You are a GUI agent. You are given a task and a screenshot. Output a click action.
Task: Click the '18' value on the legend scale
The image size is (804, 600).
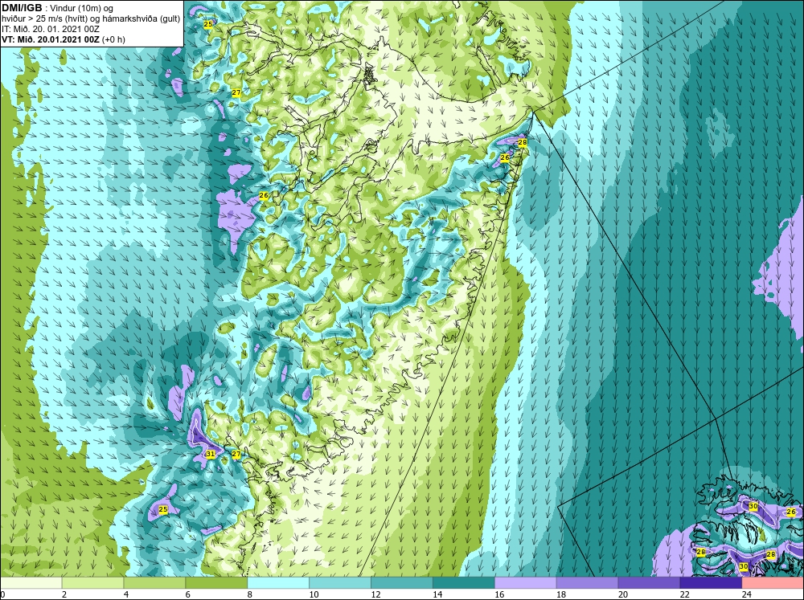(561, 594)
